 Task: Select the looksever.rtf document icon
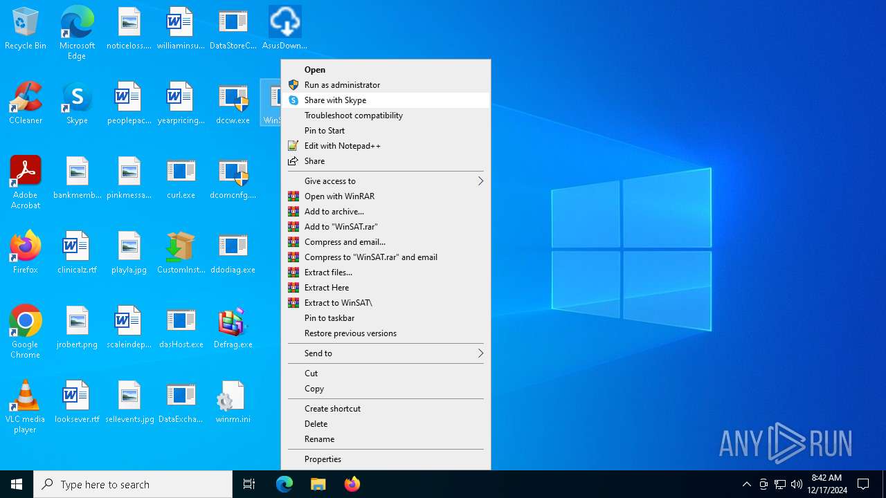pos(77,402)
